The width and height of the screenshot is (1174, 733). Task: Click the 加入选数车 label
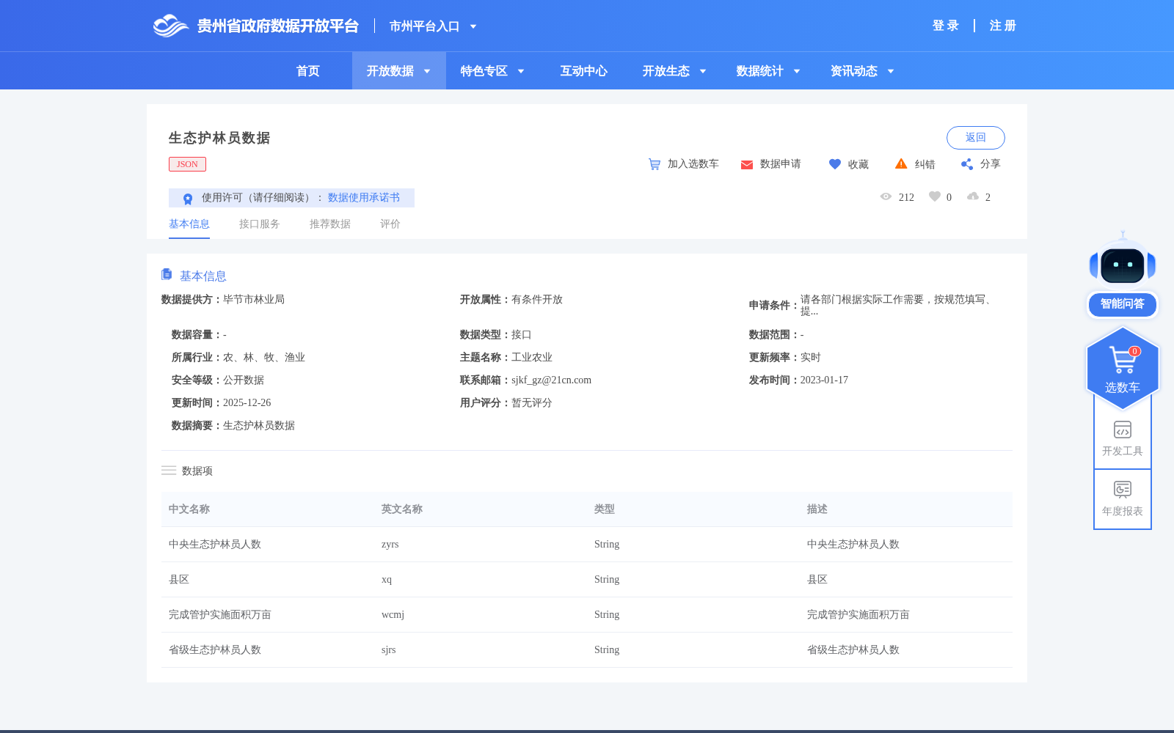pos(693,164)
